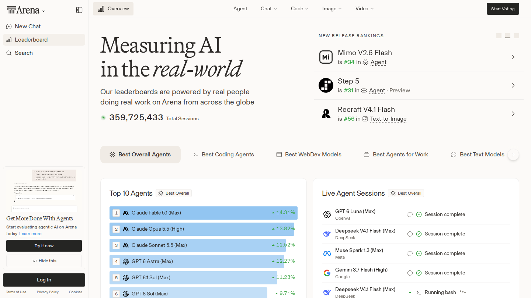
Task: Open Mimo V2.6 Flash details via its chevron
Action: click(513, 57)
